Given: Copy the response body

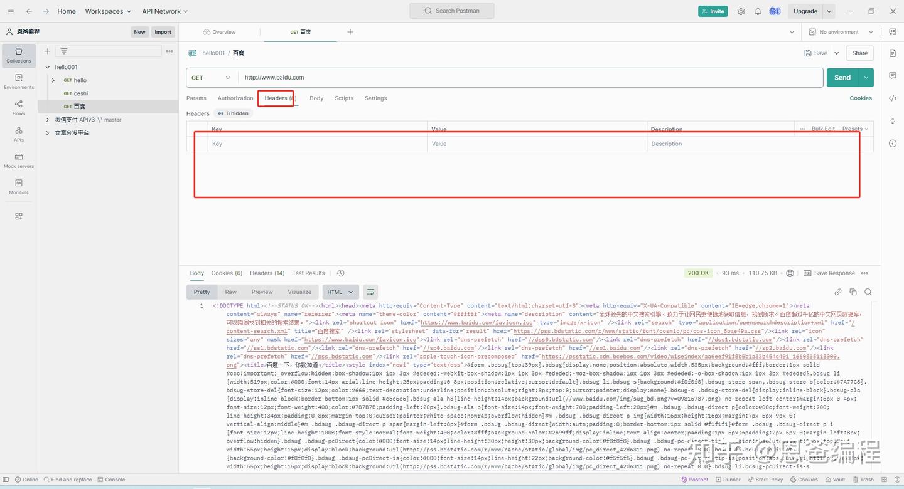Looking at the screenshot, I should pyautogui.click(x=853, y=292).
